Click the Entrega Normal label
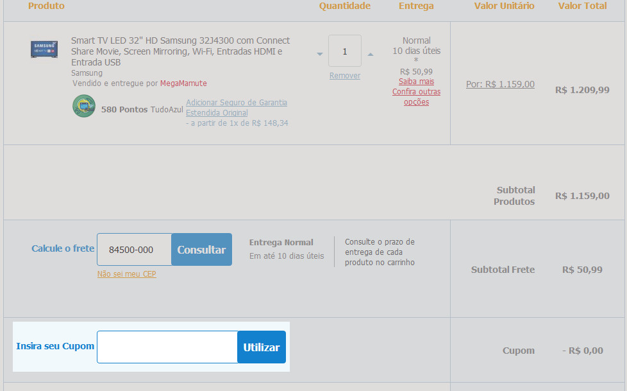The height and width of the screenshot is (391, 627). click(x=281, y=243)
